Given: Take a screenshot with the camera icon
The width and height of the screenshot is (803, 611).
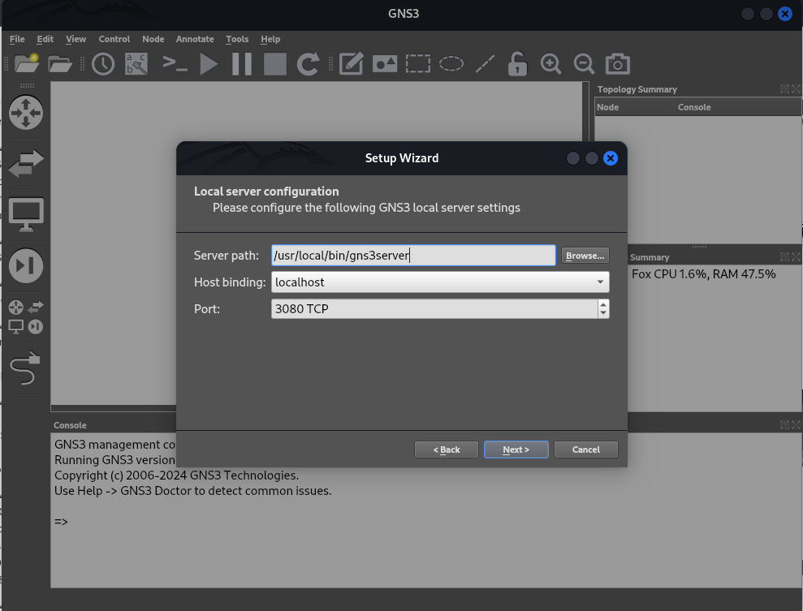Looking at the screenshot, I should pos(618,63).
